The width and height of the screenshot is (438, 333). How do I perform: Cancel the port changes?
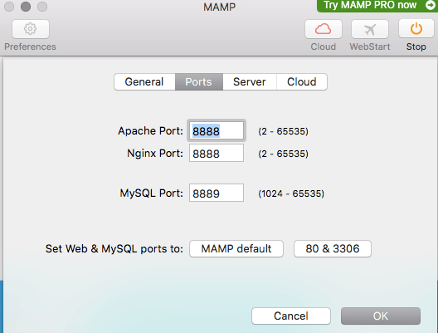click(291, 316)
